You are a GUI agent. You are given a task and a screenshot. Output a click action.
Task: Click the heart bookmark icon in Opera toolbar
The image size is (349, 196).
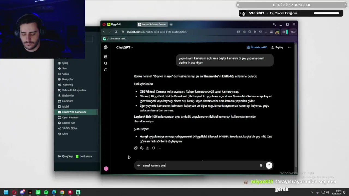(260, 32)
